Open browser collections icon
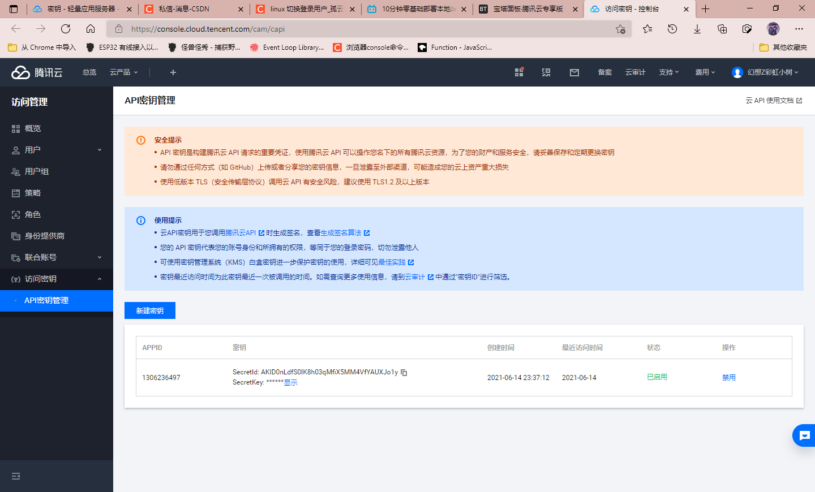 (x=722, y=29)
